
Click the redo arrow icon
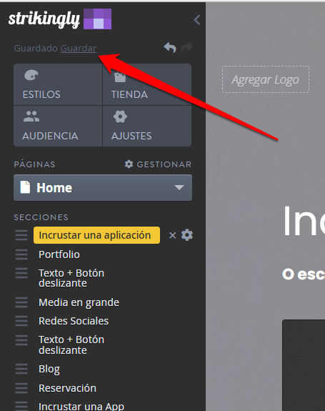click(x=187, y=48)
